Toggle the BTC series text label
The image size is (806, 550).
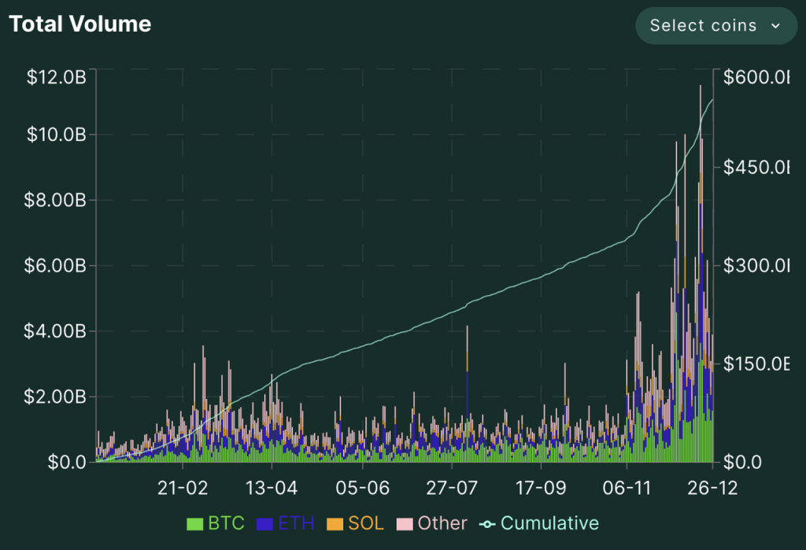[226, 524]
